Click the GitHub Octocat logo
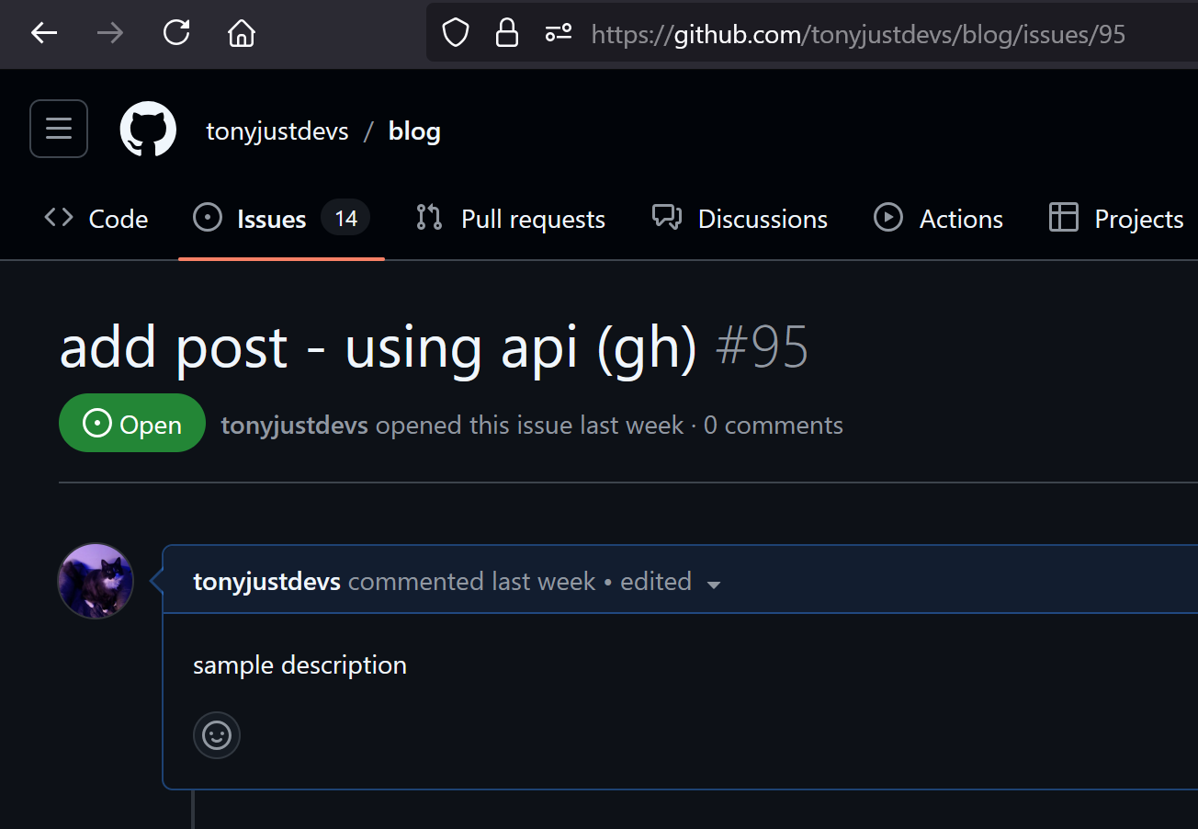 point(148,129)
